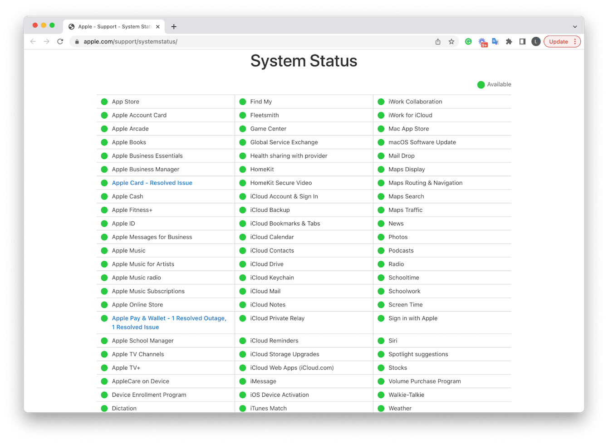Image resolution: width=608 pixels, height=444 pixels.
Task: Click the lock icon beside the URL
Action: [76, 41]
